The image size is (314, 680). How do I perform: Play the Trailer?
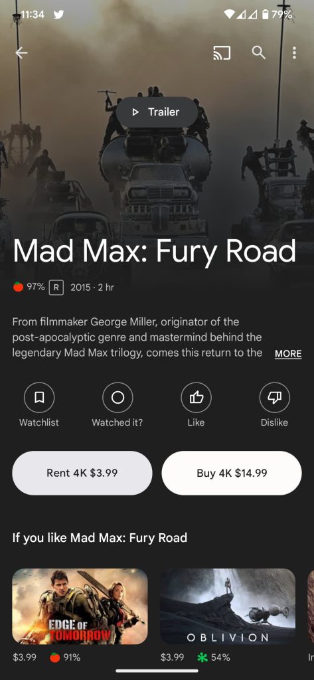(157, 112)
